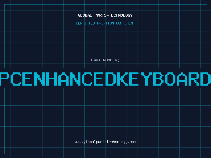
Task: Select the letter O in the part number
Action: (169, 79)
